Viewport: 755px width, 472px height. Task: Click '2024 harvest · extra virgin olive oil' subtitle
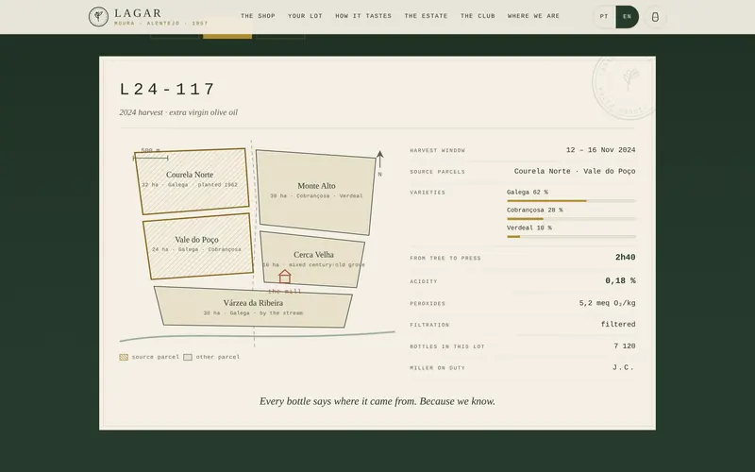click(x=178, y=112)
